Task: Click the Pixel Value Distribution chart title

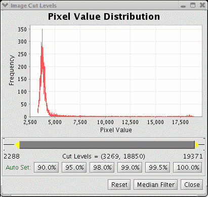Action: point(104,17)
